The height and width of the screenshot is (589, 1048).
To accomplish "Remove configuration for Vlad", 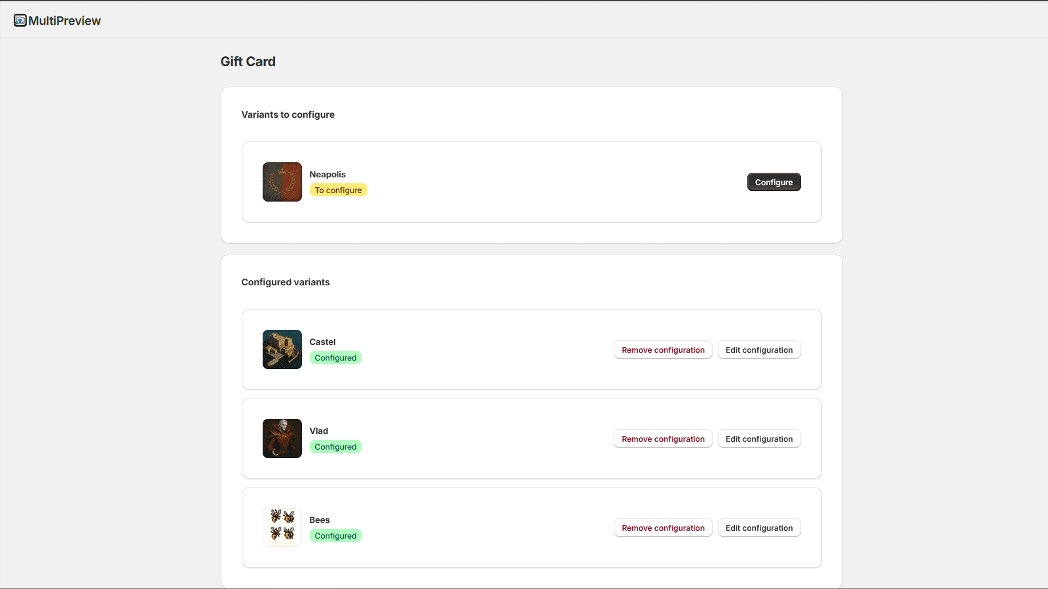I will tap(663, 439).
